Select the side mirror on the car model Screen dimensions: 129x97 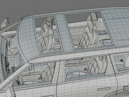point(5,23)
